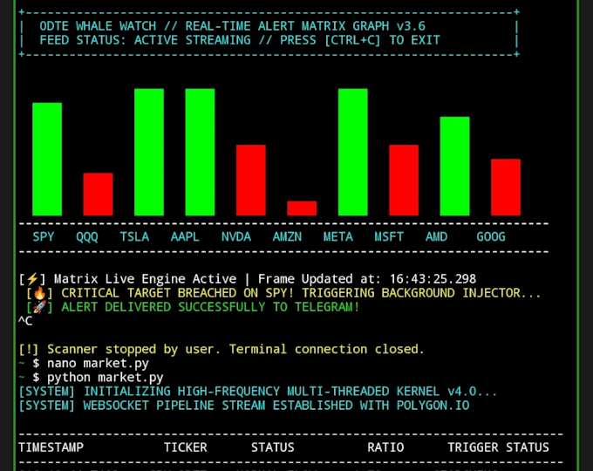Click the SPY ticker label
This screenshot has width=593, height=471.
pyautogui.click(x=44, y=237)
